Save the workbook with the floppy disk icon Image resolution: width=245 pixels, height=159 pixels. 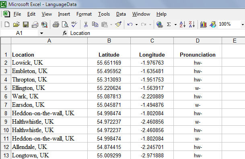coord(26,24)
